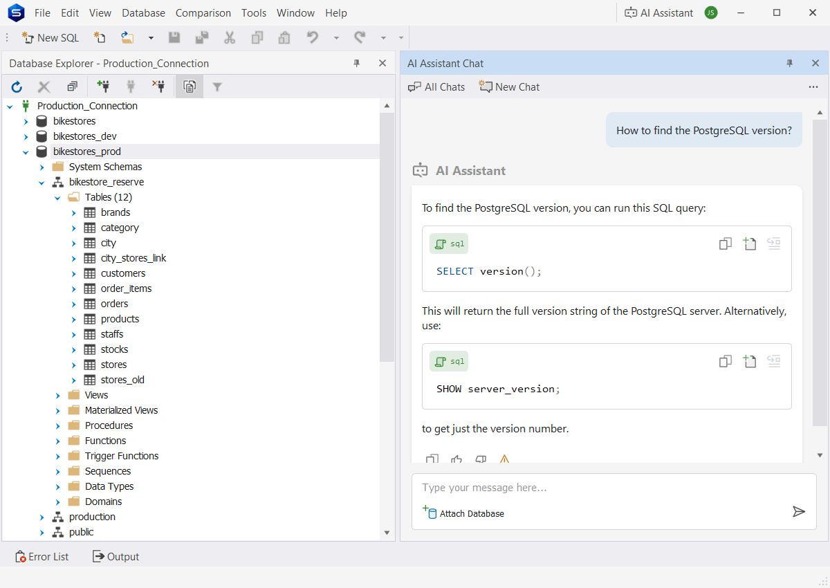The width and height of the screenshot is (830, 588).
Task: Click thumbs up on AI response
Action: [456, 459]
